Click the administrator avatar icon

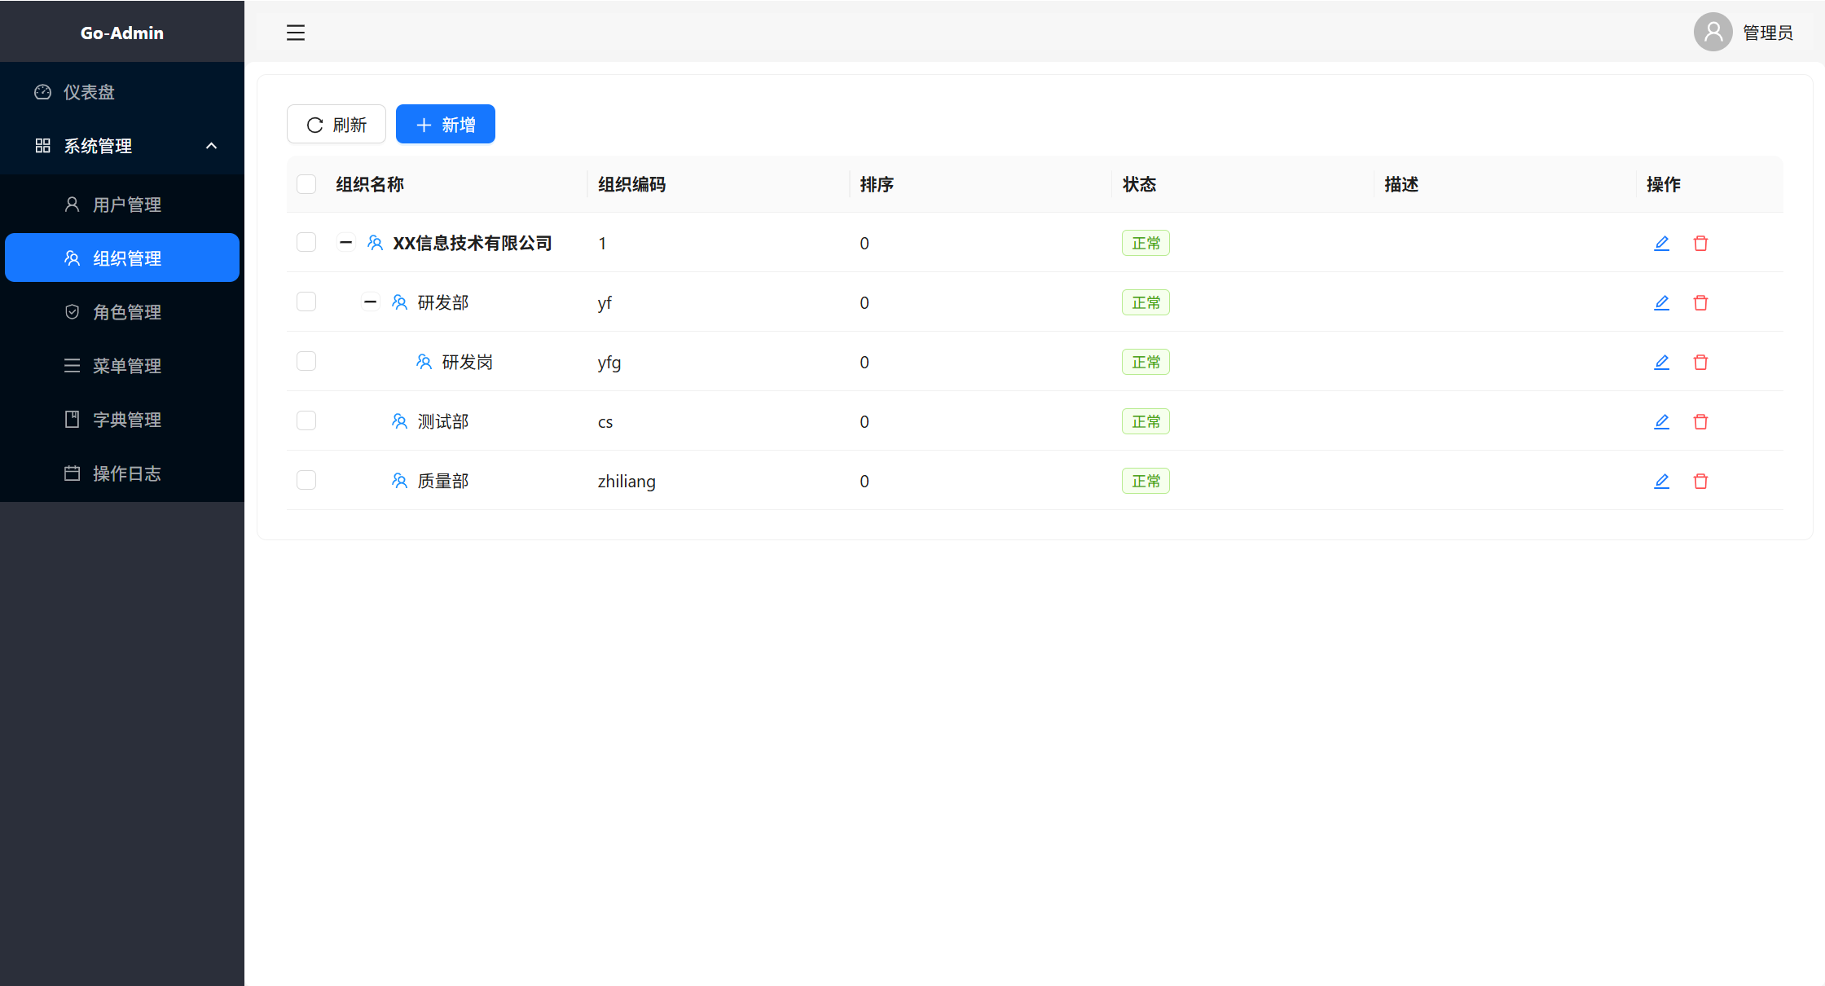pyautogui.click(x=1713, y=33)
